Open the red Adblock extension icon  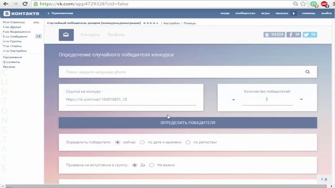point(325,4)
